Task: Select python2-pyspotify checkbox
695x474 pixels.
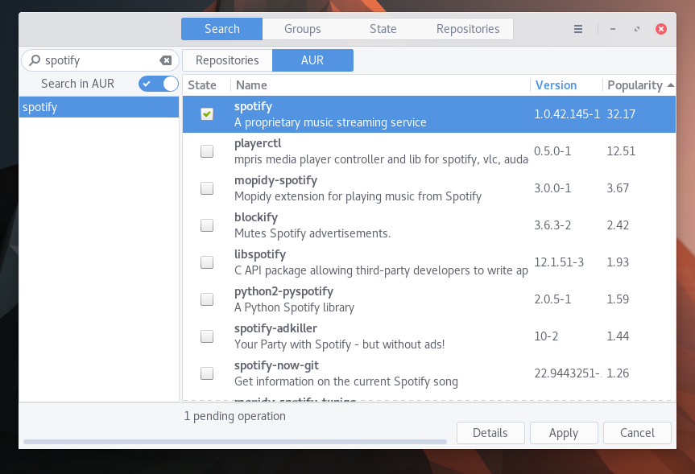Action: coord(207,299)
